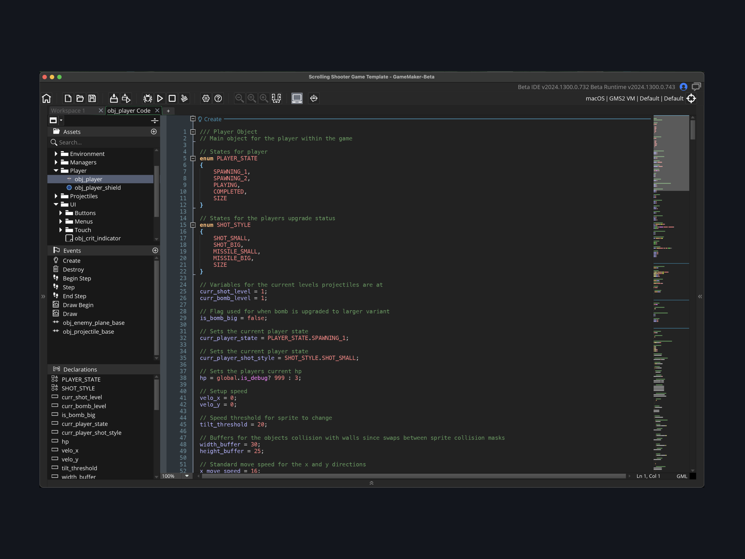Add a new workspace tab
Viewport: 745px width, 559px height.
tap(168, 111)
